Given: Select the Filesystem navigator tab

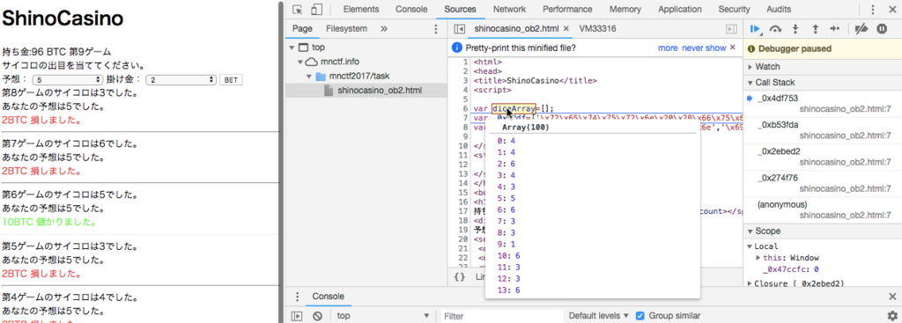Looking at the screenshot, I should point(346,28).
